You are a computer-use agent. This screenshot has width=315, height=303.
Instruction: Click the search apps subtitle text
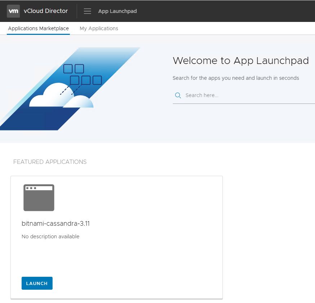[236, 78]
